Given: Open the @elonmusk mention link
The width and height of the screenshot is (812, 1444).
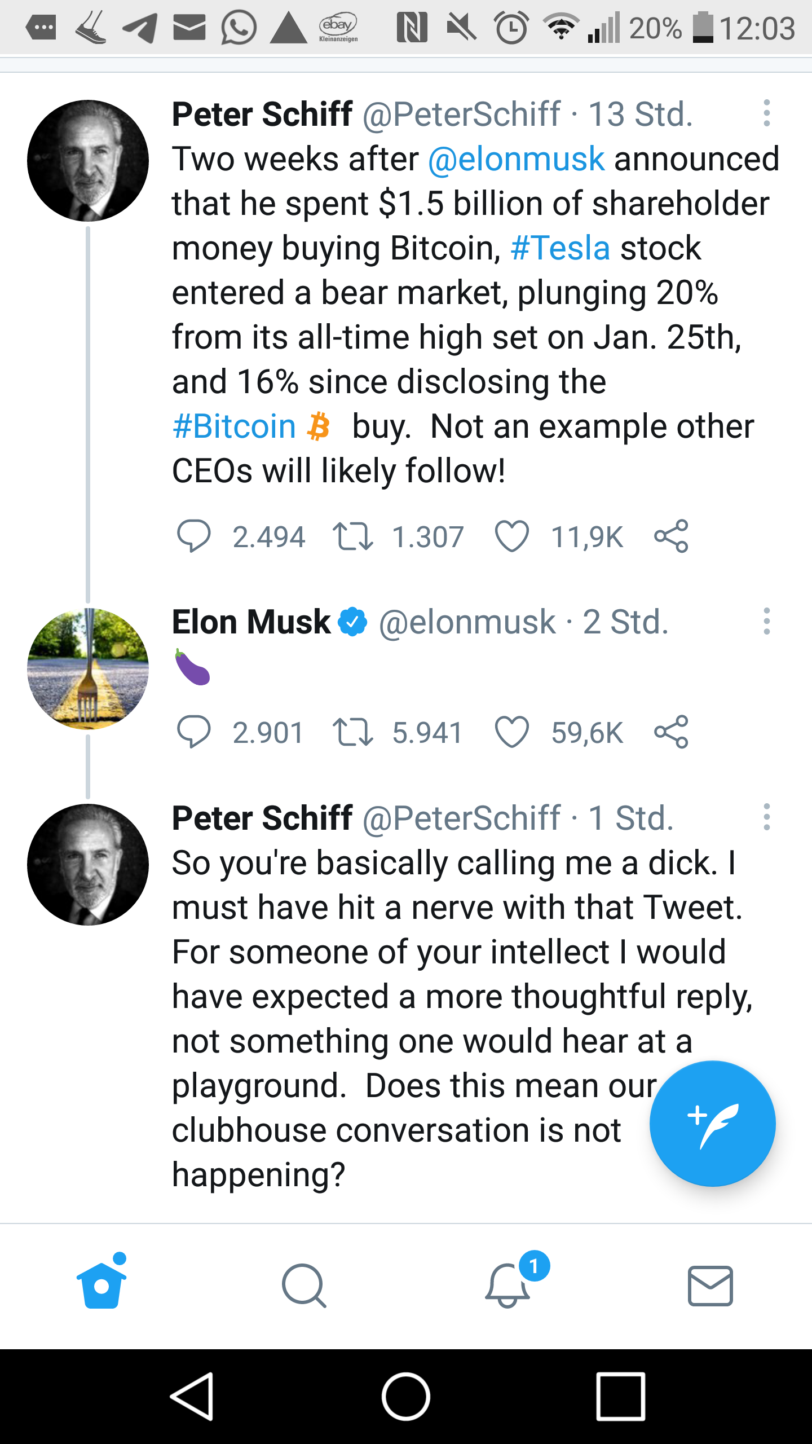Looking at the screenshot, I should coord(516,159).
